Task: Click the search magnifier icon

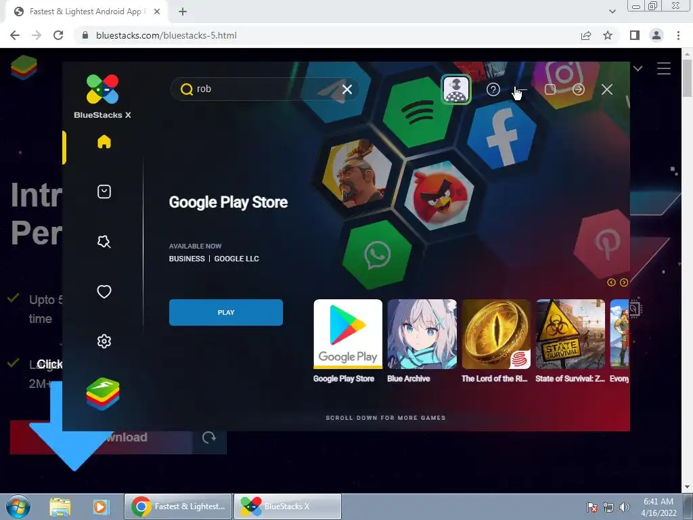Action: (187, 89)
